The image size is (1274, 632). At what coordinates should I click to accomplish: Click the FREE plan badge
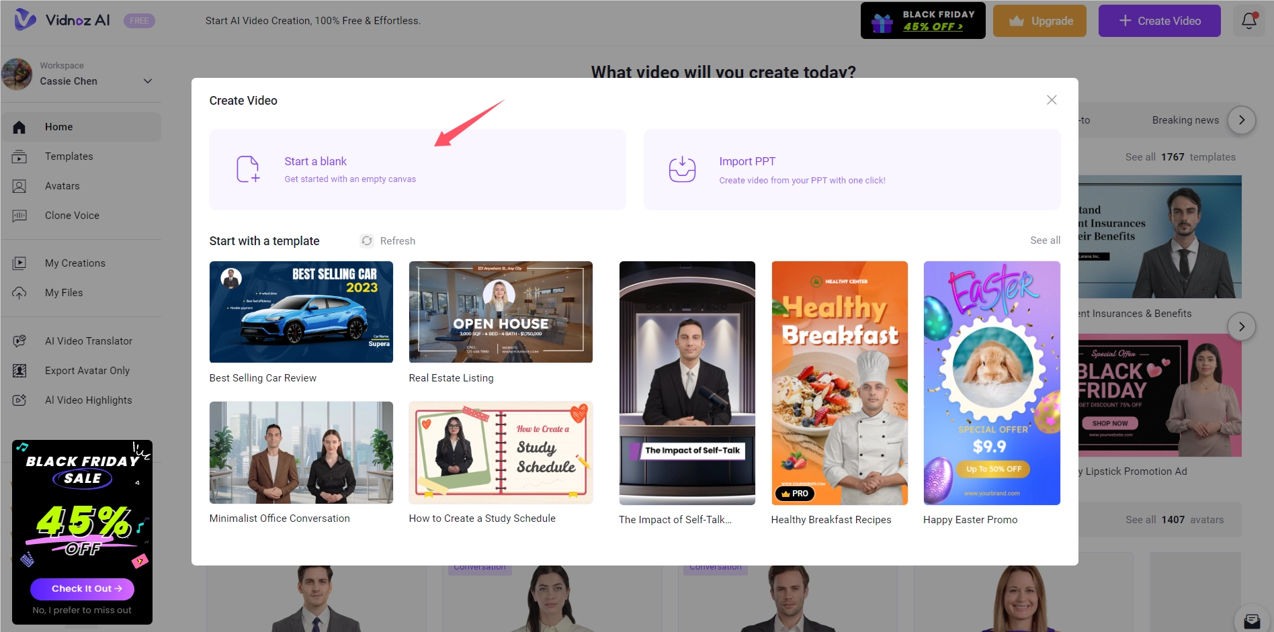[139, 21]
